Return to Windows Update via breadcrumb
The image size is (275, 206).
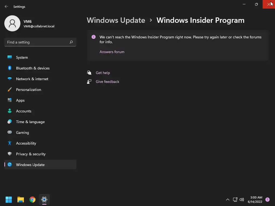tap(116, 20)
